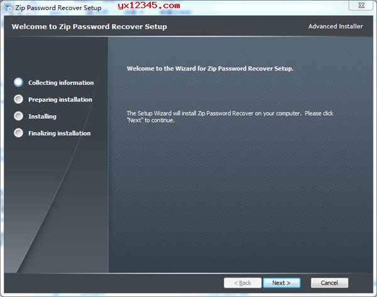The height and width of the screenshot is (297, 377).
Task: Click the 'Advanced Installer' header text
Action: coord(336,26)
